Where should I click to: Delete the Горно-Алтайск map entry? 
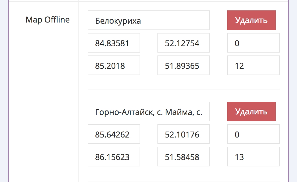(x=251, y=112)
